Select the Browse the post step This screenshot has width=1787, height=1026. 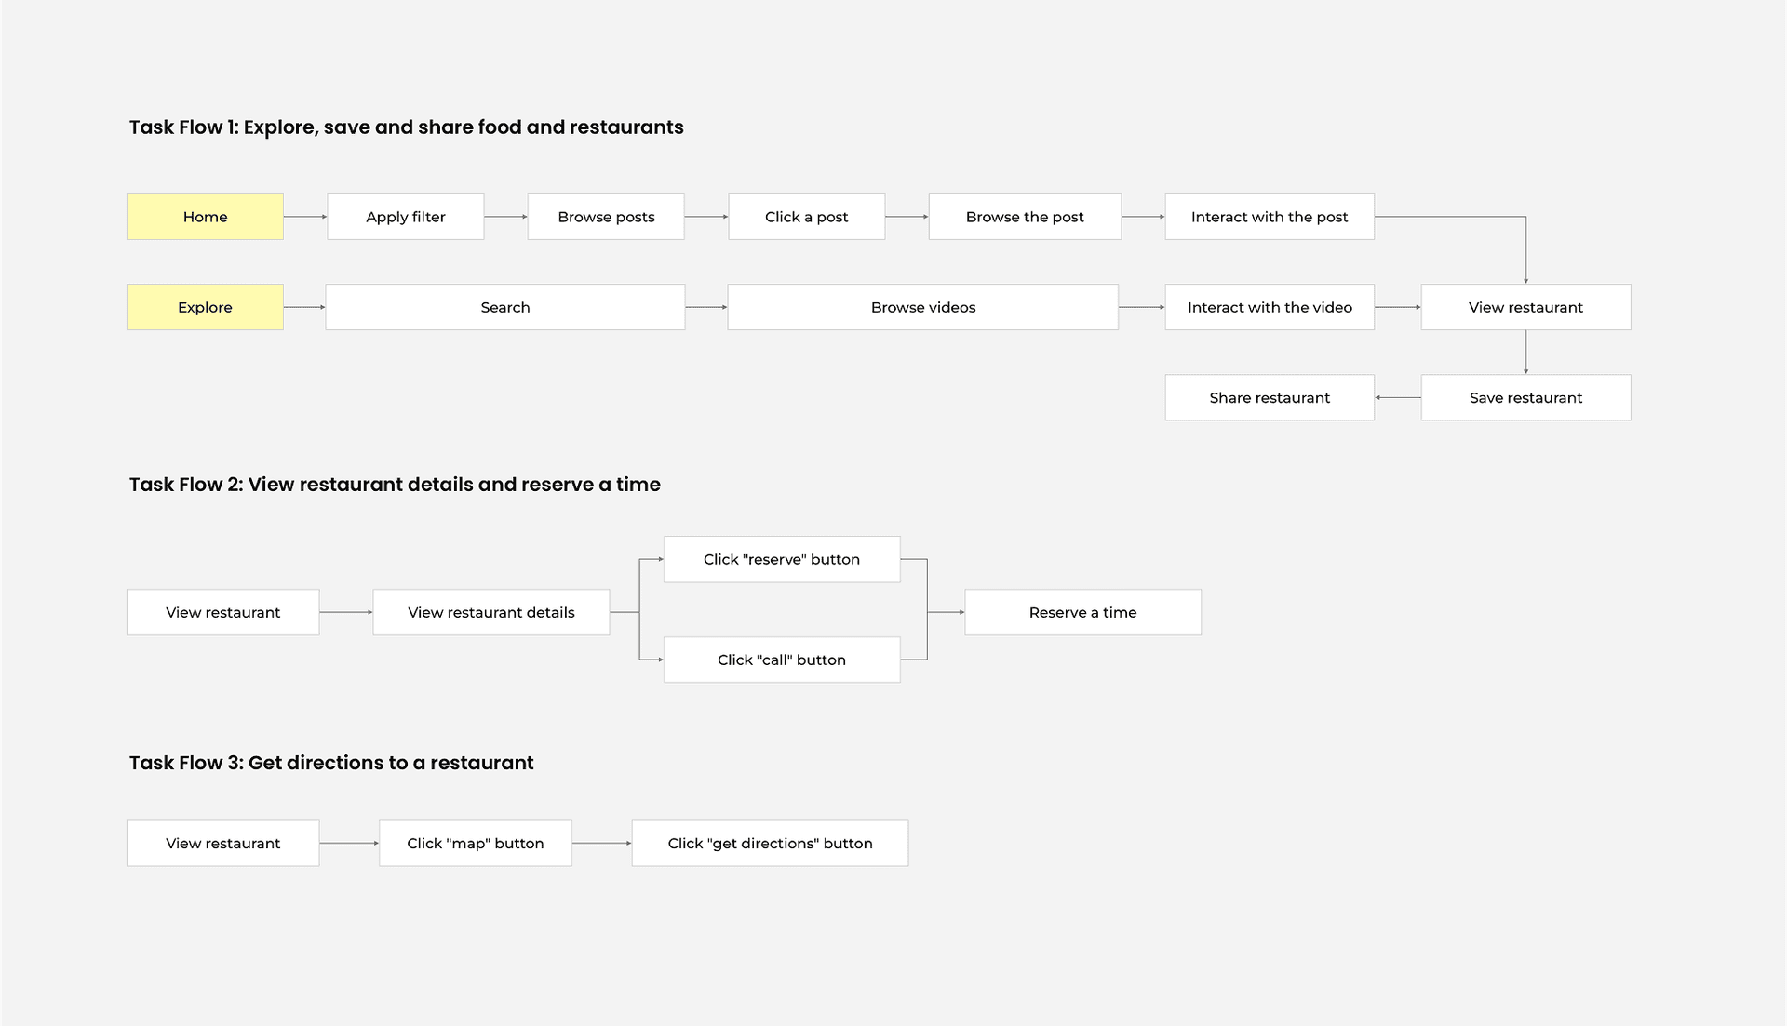1025,217
